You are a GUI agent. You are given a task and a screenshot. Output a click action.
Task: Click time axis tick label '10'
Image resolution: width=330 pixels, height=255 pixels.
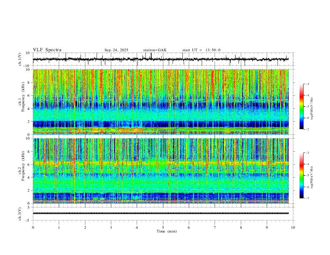coord(293,227)
